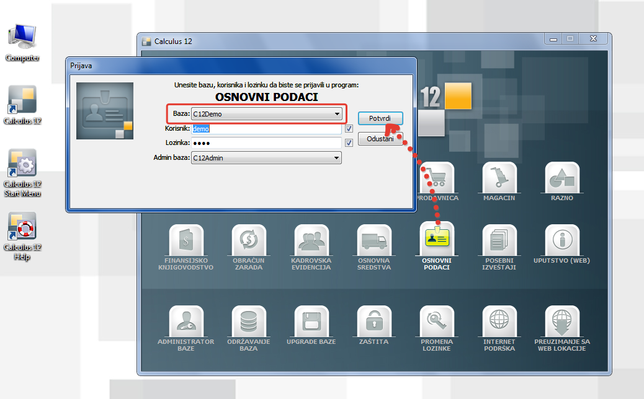Launch the Razno module
644x399 pixels.
(562, 178)
